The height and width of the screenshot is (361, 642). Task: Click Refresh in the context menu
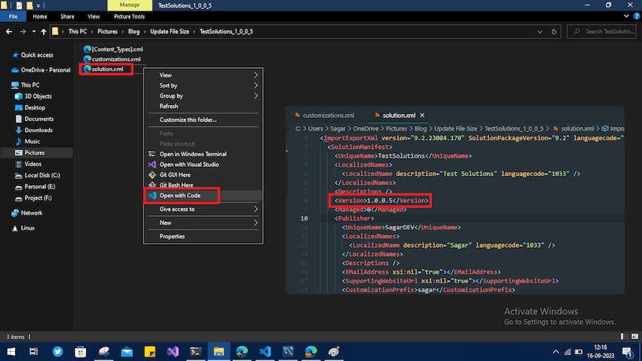pyautogui.click(x=169, y=106)
